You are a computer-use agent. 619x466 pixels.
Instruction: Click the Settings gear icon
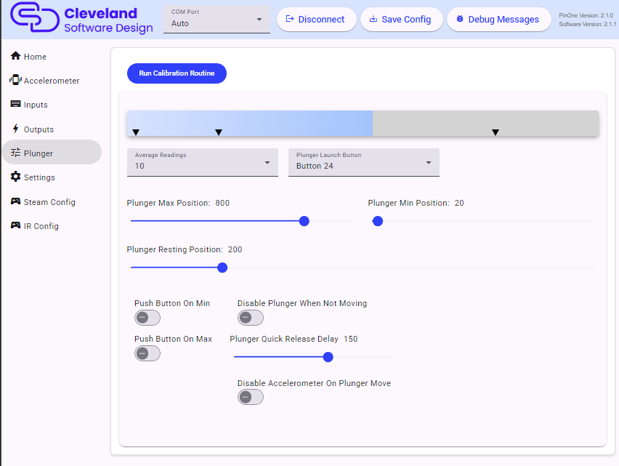[15, 177]
